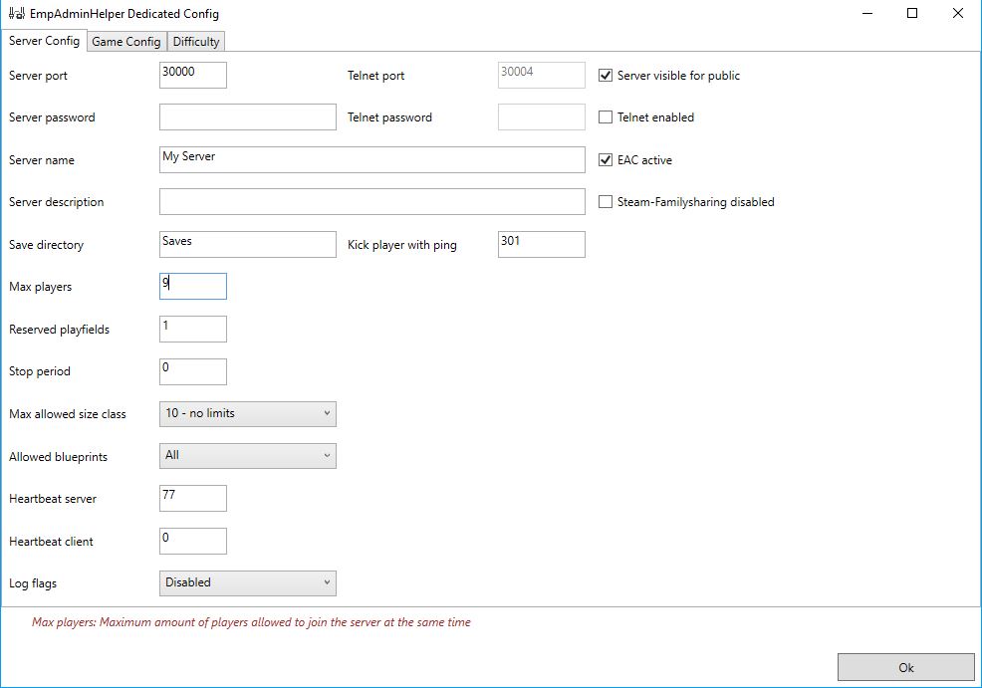Switch to the Game Config tab

point(125,42)
